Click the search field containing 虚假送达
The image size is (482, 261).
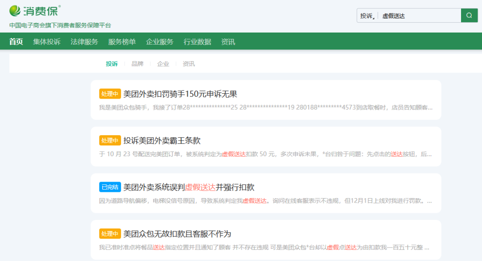pos(419,16)
